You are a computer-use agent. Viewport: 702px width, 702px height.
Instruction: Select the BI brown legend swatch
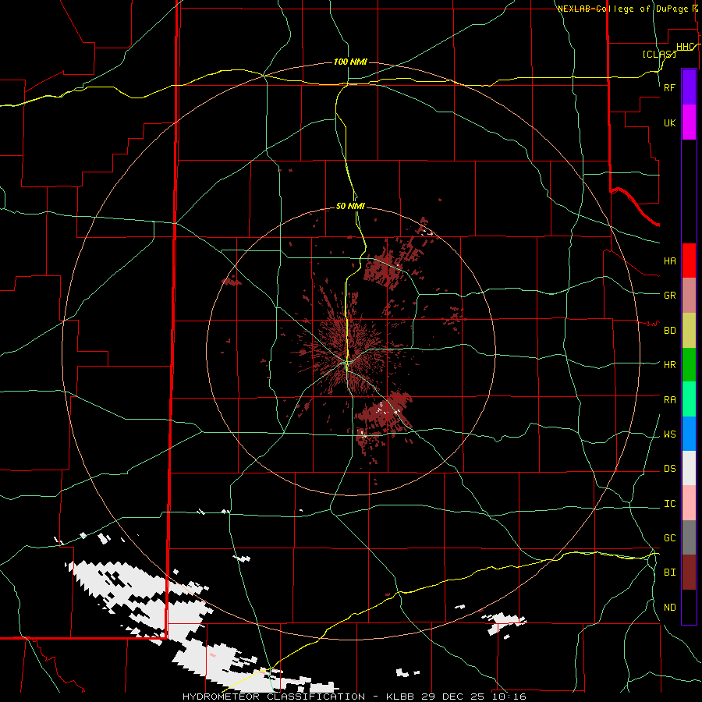click(x=689, y=573)
